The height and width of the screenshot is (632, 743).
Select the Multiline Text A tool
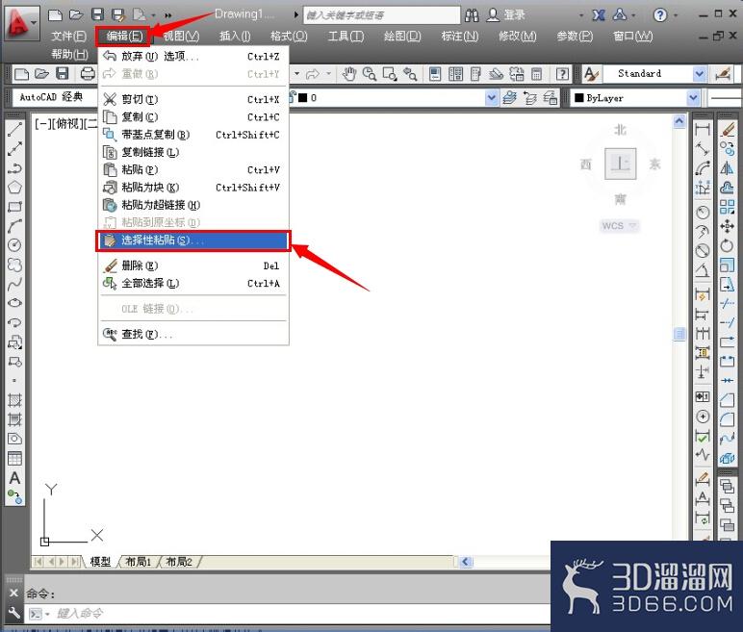click(14, 478)
